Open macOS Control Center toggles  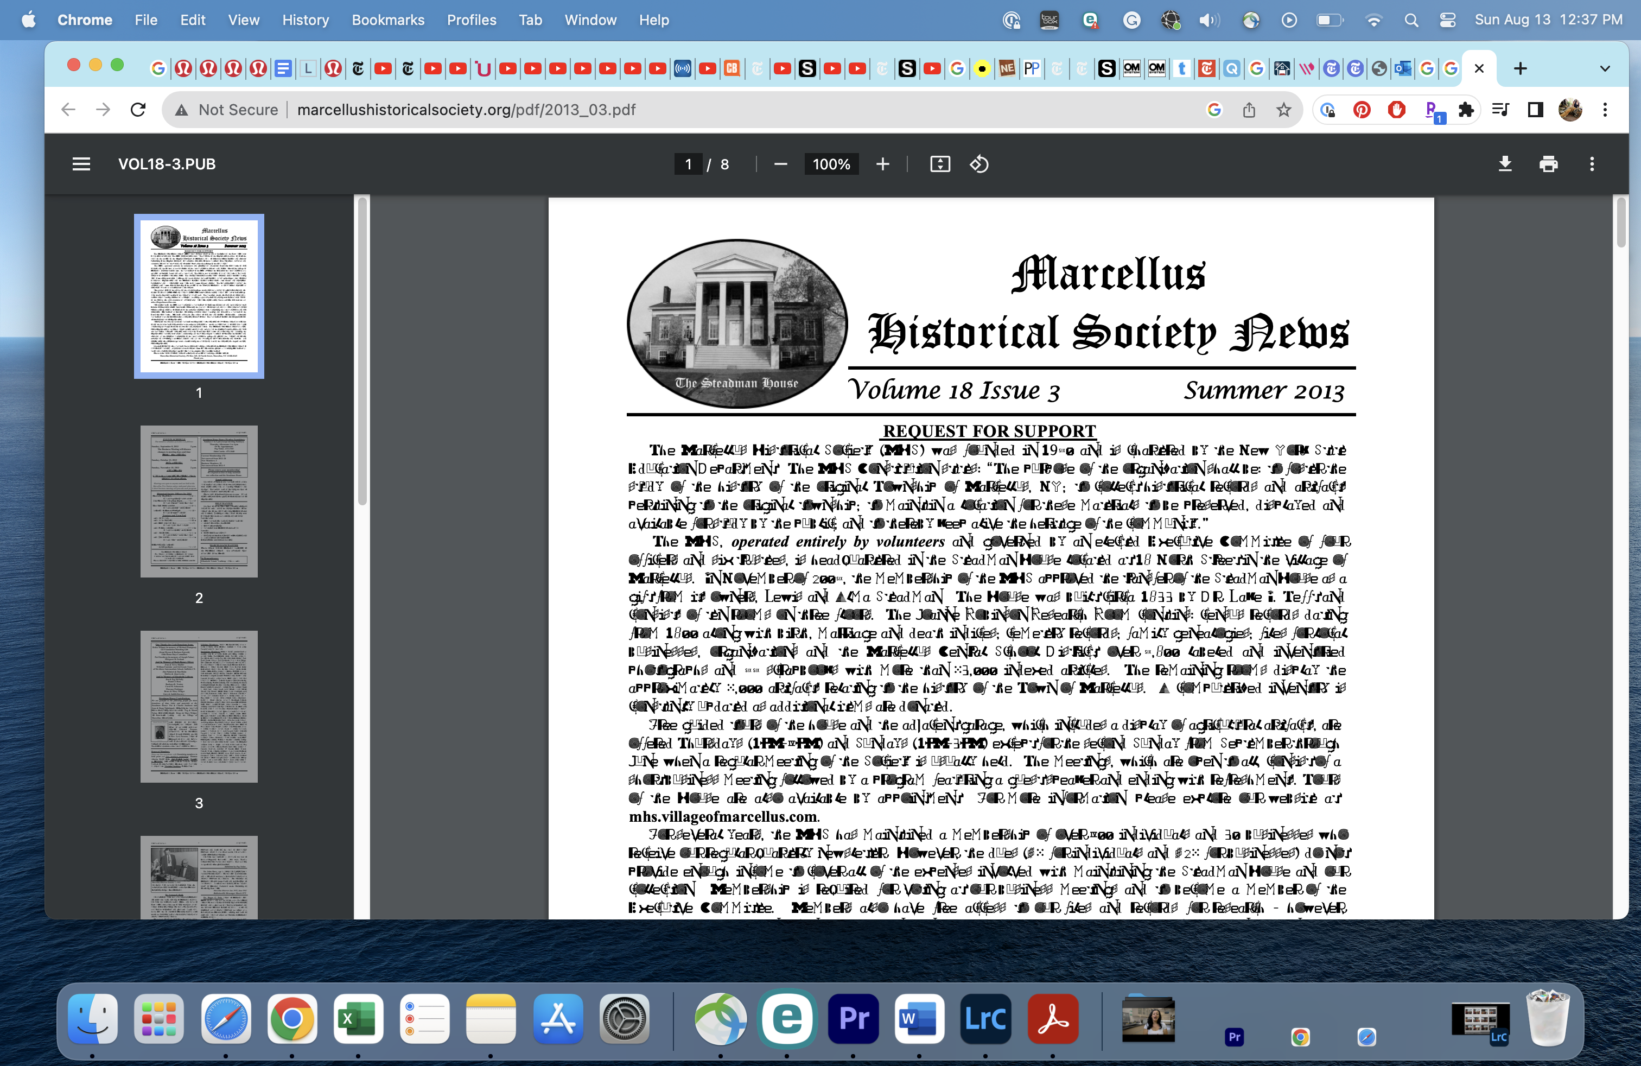(x=1447, y=20)
